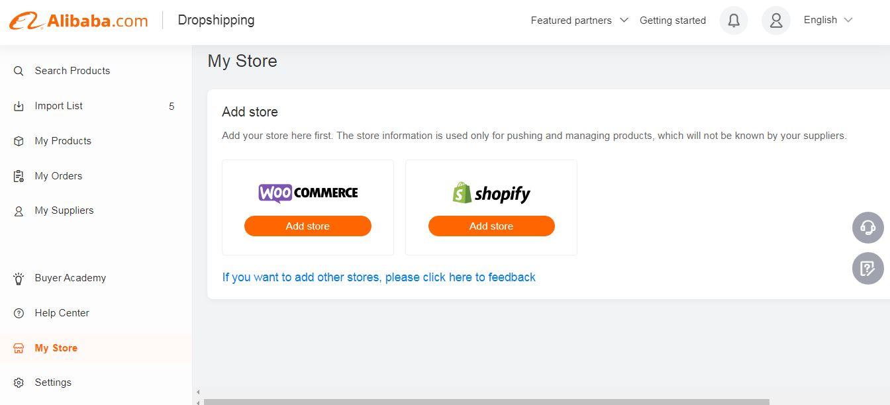Open the feedback survey icon

pos(868,269)
